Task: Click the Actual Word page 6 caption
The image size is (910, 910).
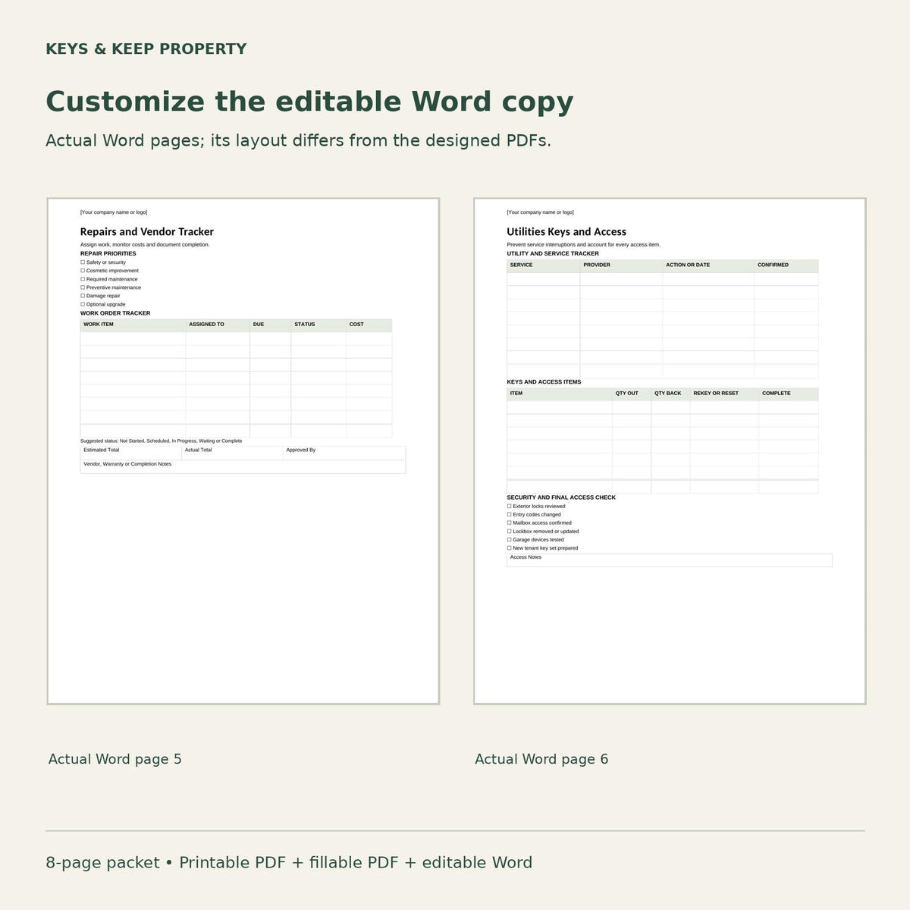Action: pyautogui.click(x=541, y=760)
